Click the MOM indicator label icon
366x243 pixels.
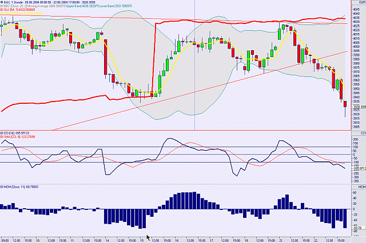coord(2,186)
